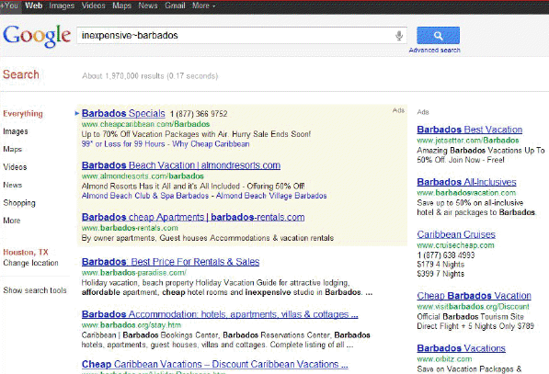This screenshot has width=549, height=374.
Task: Filter results by Images in sidebar
Action: click(16, 131)
